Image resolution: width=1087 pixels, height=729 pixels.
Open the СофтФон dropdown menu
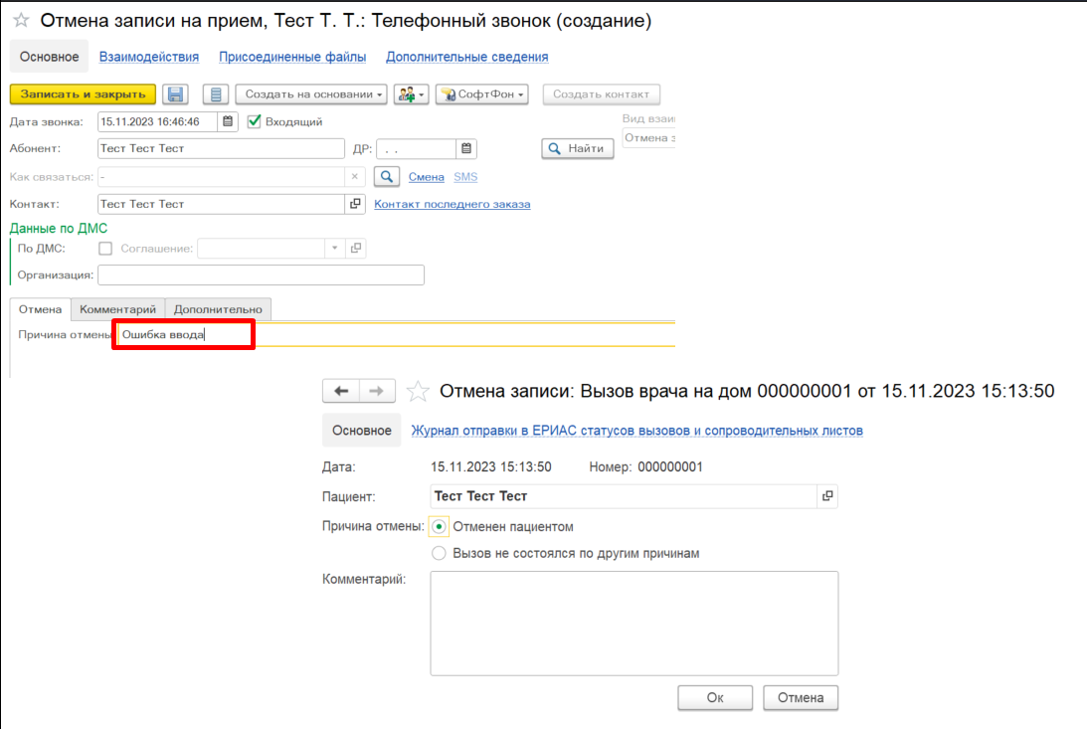(481, 94)
